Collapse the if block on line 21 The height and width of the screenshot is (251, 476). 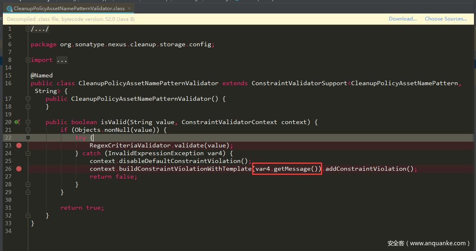pyautogui.click(x=28, y=130)
